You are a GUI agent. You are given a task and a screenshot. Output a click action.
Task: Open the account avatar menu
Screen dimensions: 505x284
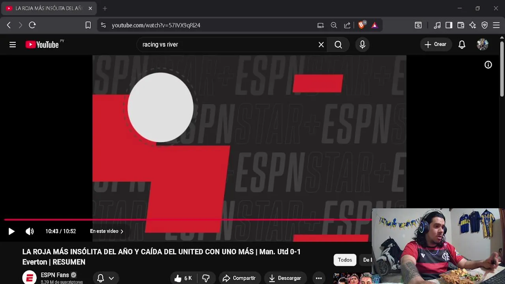[x=483, y=45]
